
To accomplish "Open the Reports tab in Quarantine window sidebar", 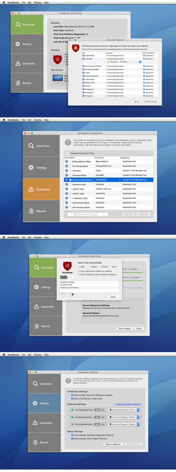I will coord(41,211).
